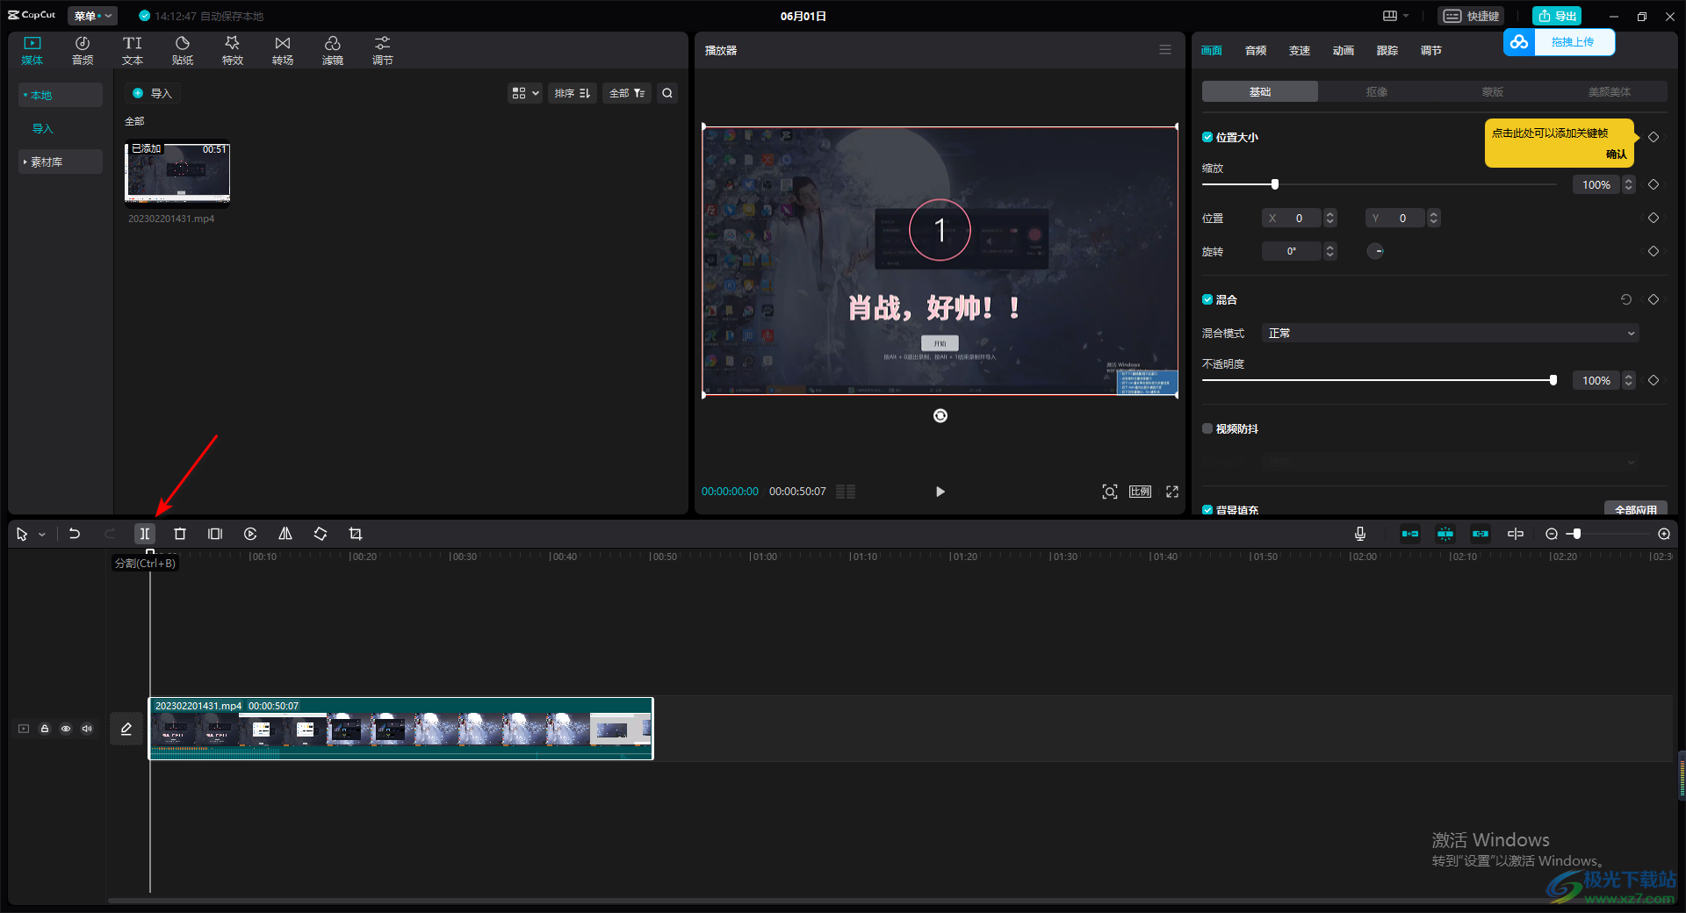This screenshot has width=1686, height=913.
Task: Switch to the 蒙版 sub-tab
Action: click(x=1493, y=91)
